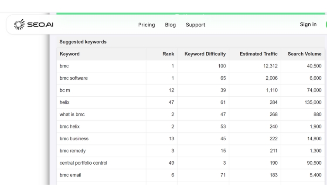Screen dimensions: 327x196
Task: Click rank value 49 for central portfolio control
Action: [x=171, y=163]
